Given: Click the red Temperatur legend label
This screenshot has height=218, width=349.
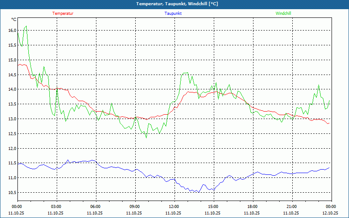Looking at the screenshot, I should tap(63, 14).
